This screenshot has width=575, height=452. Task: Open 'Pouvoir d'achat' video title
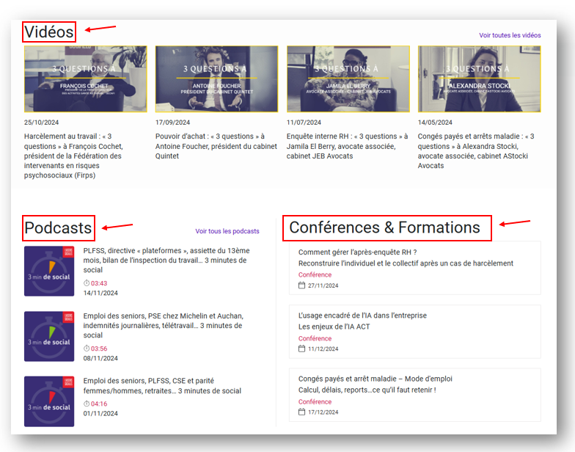pyautogui.click(x=216, y=146)
